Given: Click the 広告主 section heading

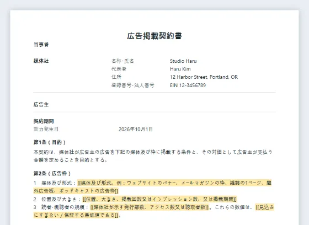Looking at the screenshot, I should click(x=41, y=105).
